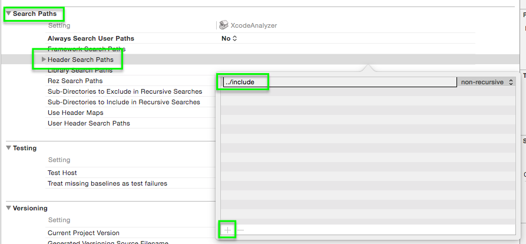
Task: Select User Header Search Paths setting
Action: [88, 123]
